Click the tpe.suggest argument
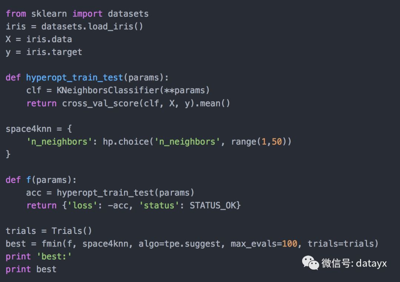400x282 pixels. click(192, 244)
